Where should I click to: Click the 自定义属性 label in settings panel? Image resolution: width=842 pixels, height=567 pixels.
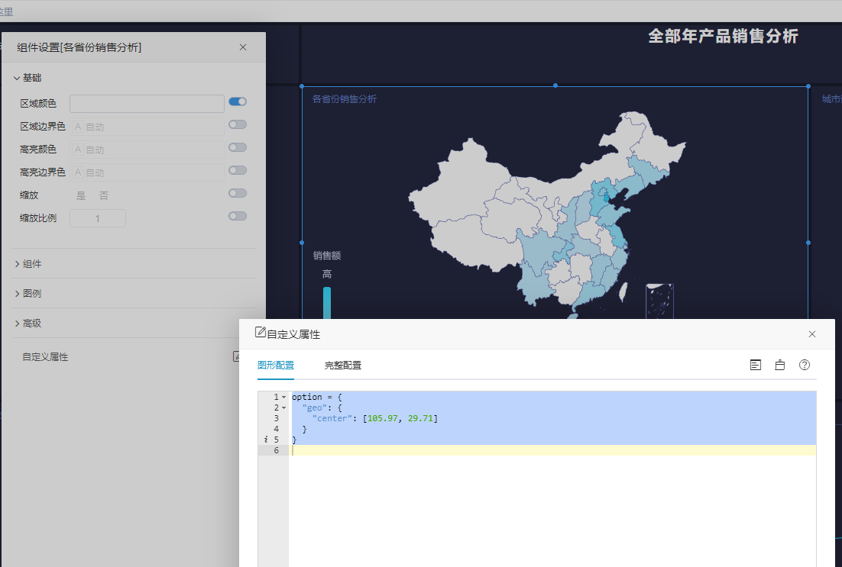(45, 356)
